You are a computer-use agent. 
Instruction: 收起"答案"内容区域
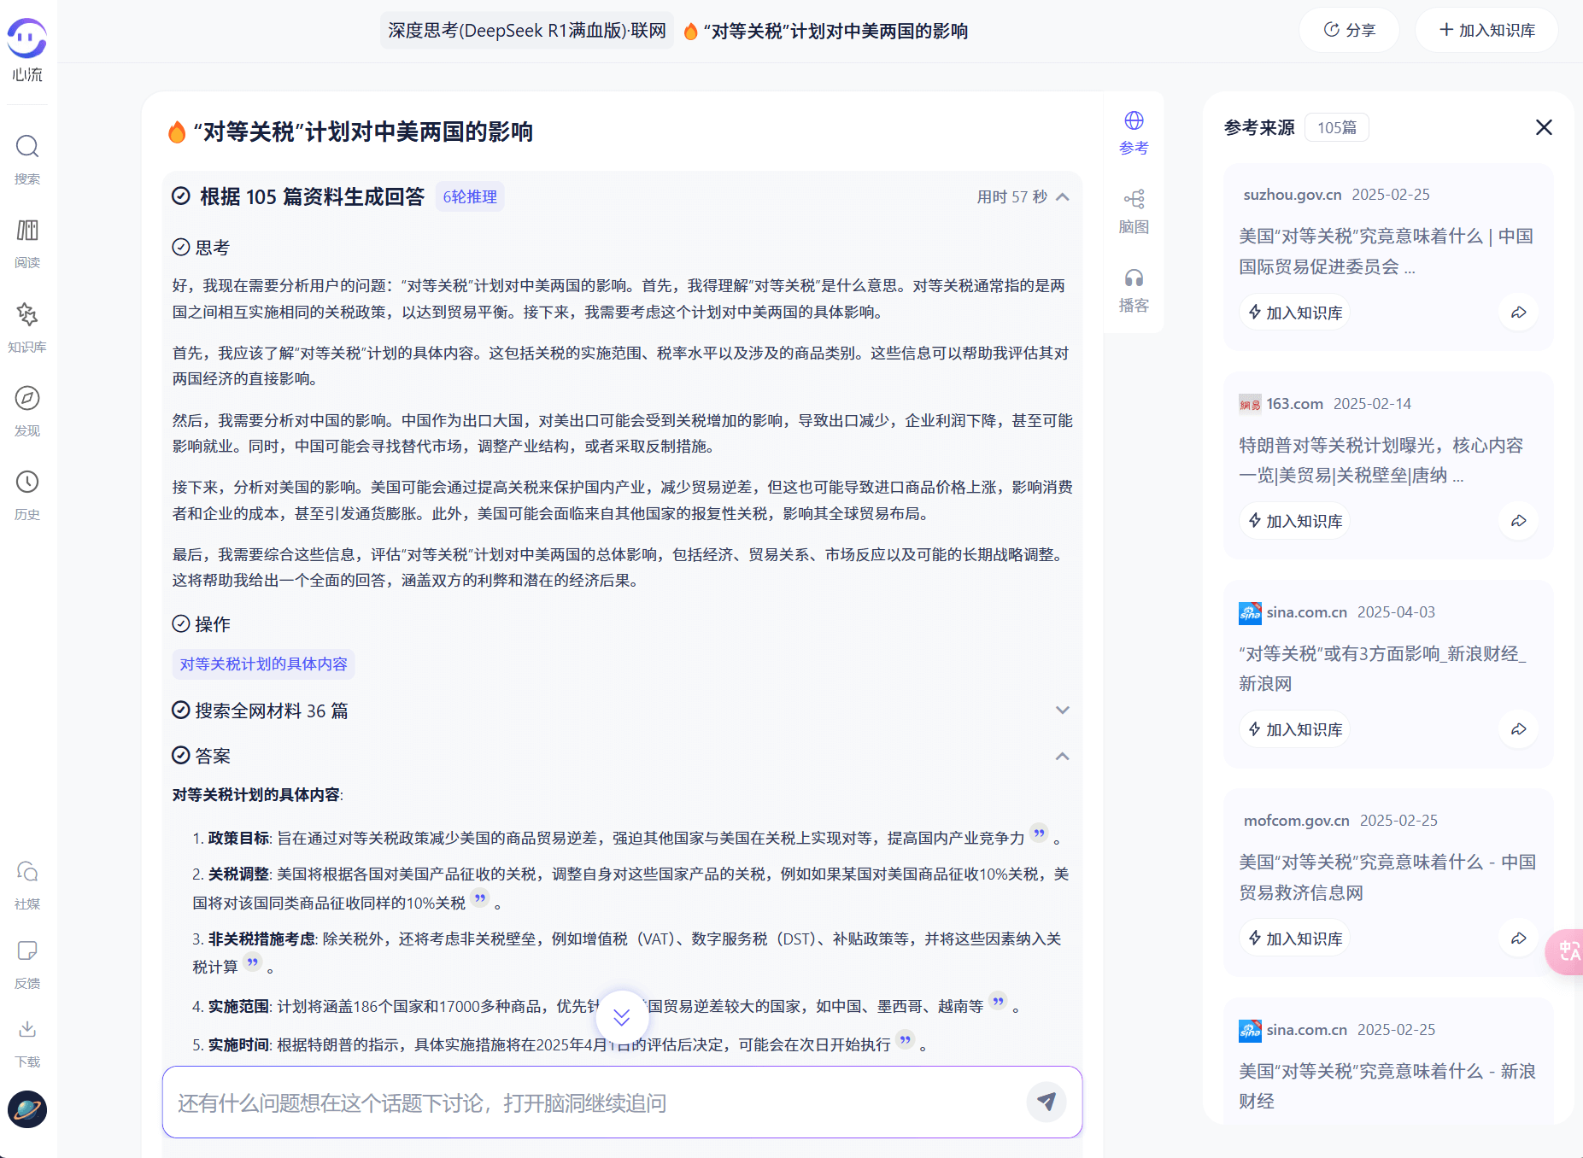pos(1063,756)
